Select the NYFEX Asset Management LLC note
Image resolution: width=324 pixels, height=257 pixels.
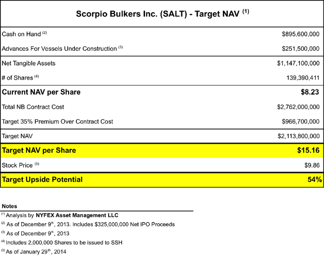pos(77,215)
